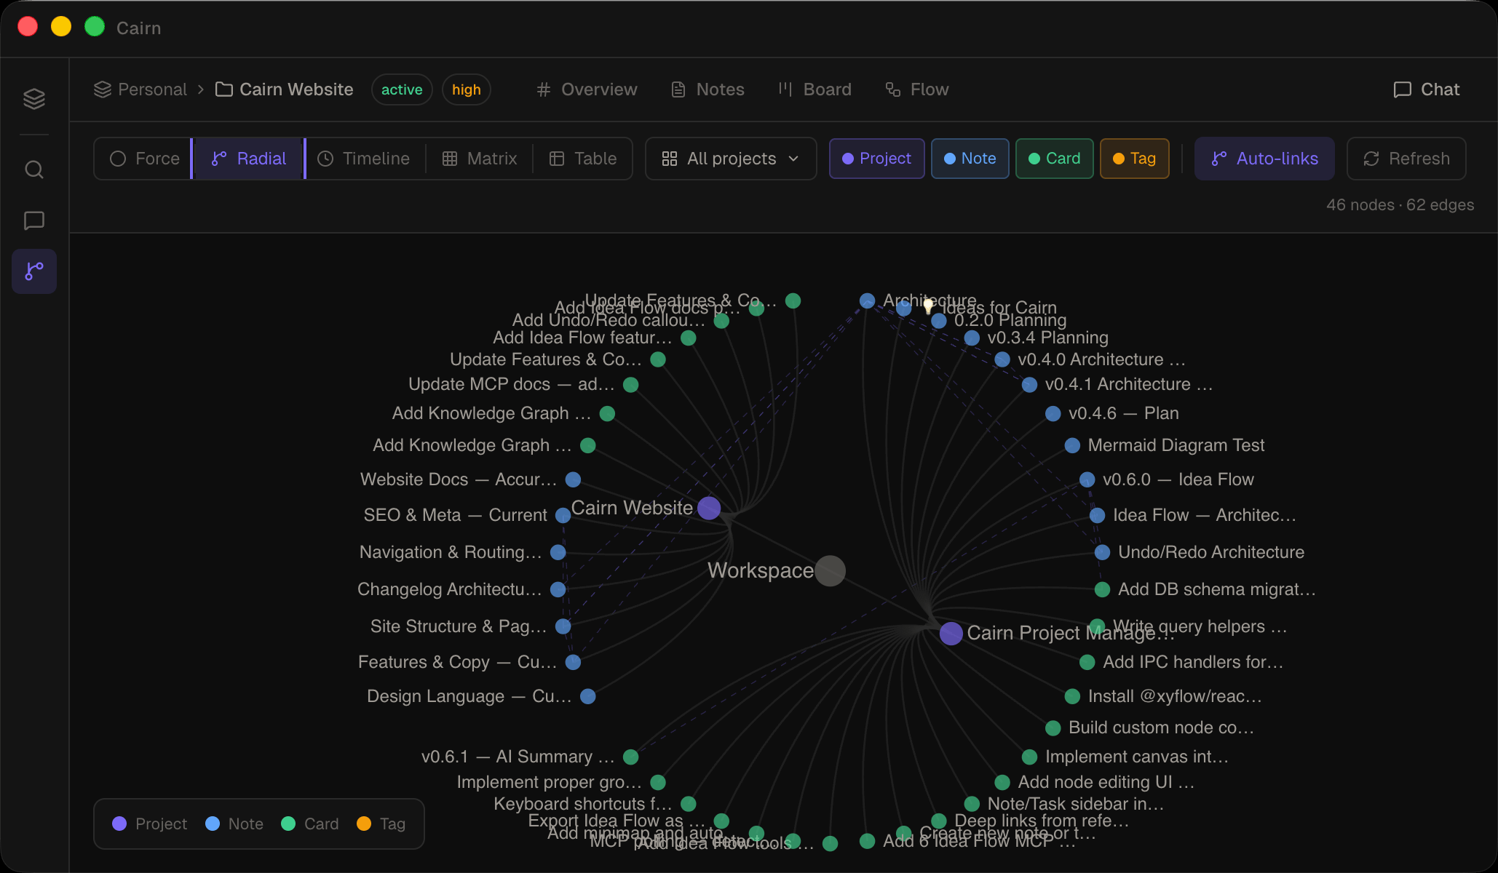Select the Table layout
The image size is (1498, 873).
[583, 159]
